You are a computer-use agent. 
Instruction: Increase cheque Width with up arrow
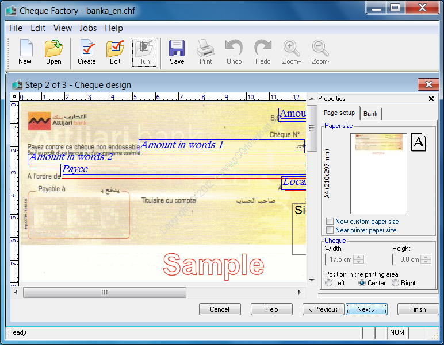point(359,257)
